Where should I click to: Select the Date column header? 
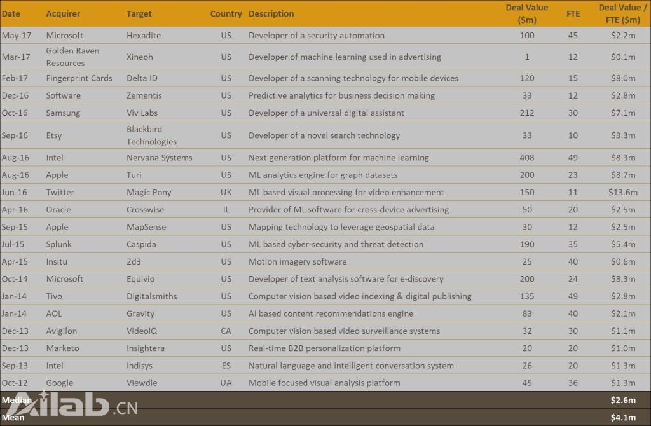(11, 14)
